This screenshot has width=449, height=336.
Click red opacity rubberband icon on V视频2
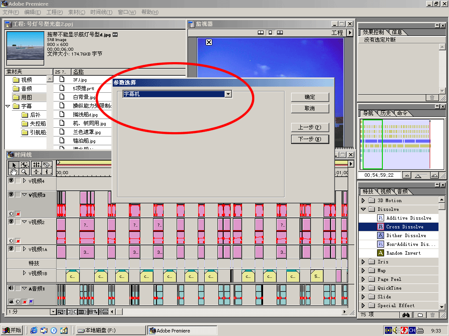click(18, 241)
